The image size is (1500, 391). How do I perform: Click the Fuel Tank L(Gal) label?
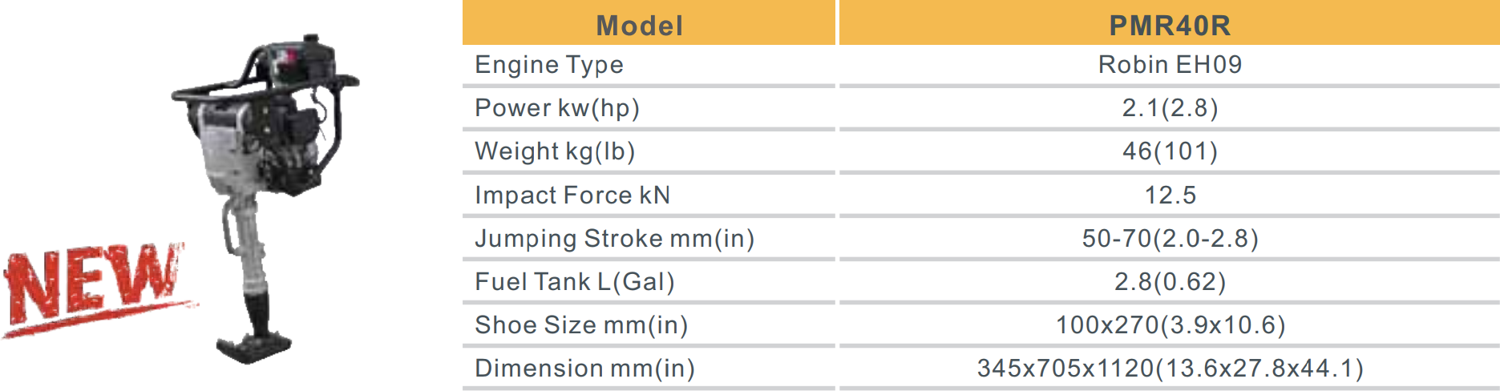tap(575, 282)
